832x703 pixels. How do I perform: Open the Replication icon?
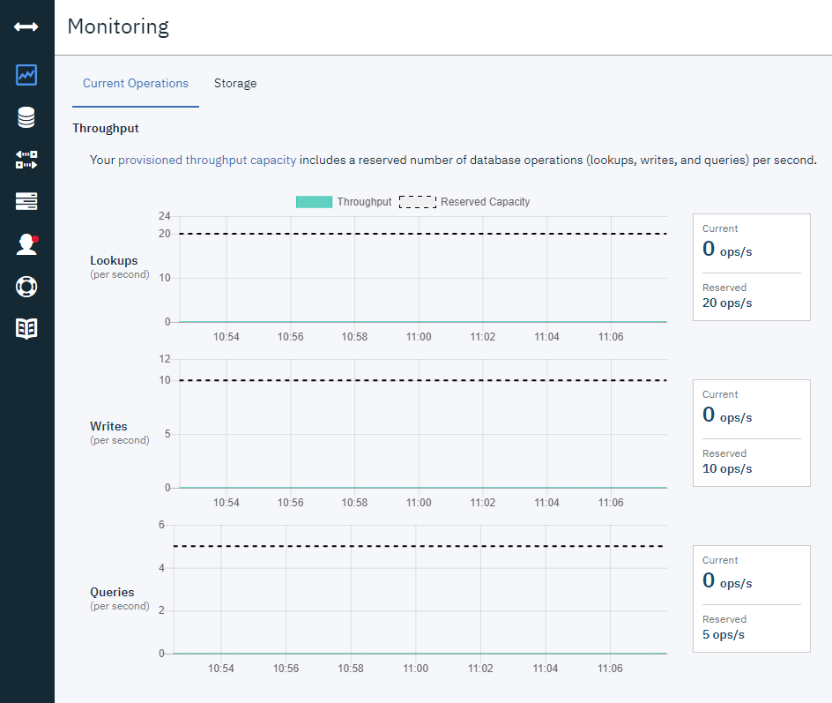[26, 159]
